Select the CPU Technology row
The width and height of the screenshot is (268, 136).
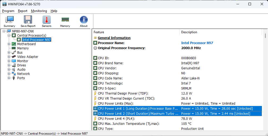(177, 83)
